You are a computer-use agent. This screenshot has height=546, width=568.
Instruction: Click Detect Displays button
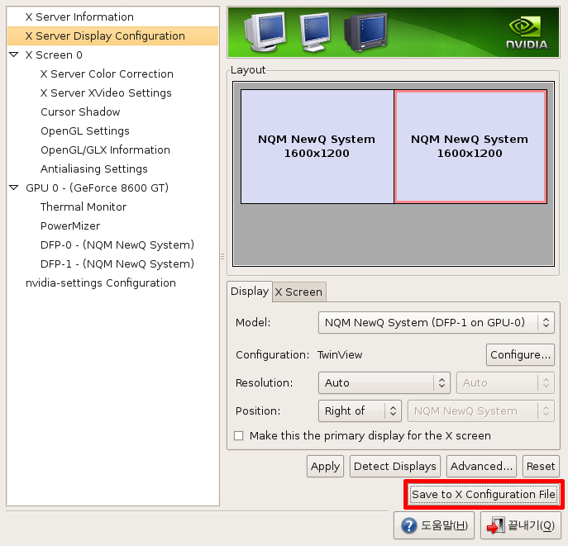pyautogui.click(x=395, y=467)
